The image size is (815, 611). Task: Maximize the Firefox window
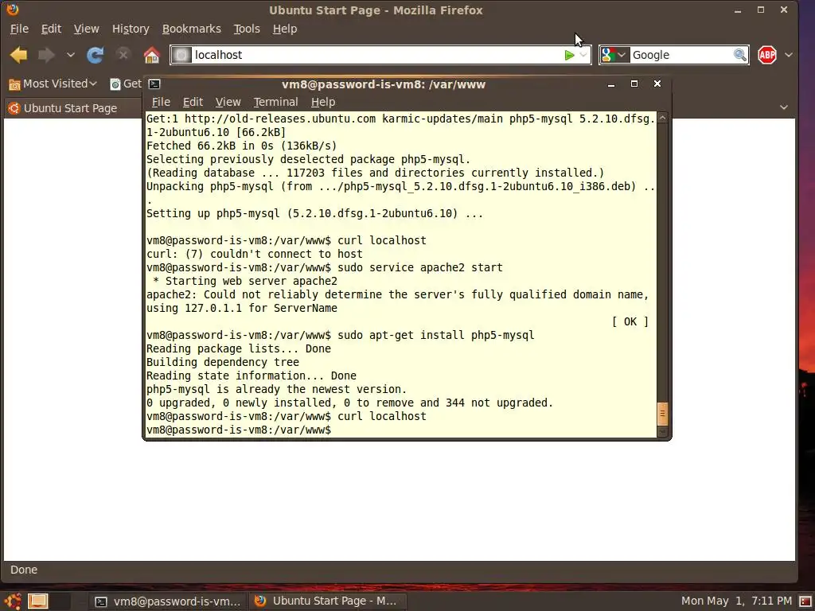point(761,10)
